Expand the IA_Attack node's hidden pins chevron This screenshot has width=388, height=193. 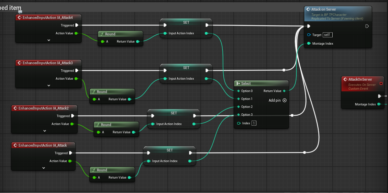pos(44,168)
